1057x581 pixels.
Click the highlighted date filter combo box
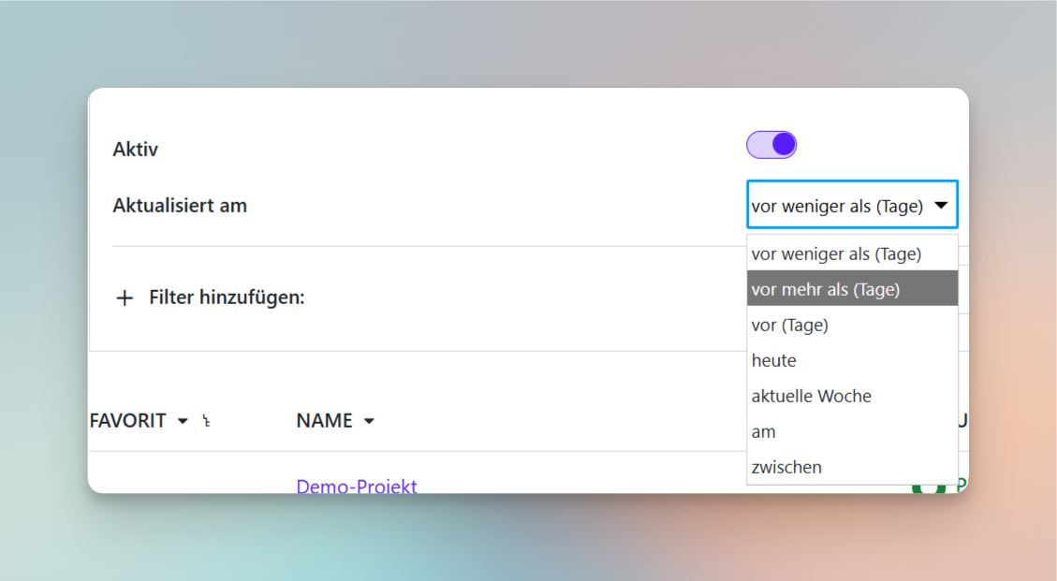tap(851, 205)
